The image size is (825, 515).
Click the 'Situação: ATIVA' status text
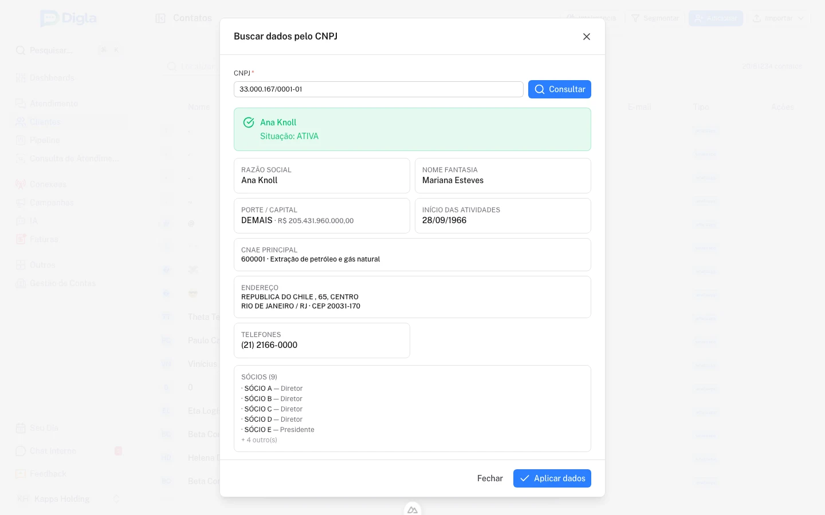[x=289, y=136]
